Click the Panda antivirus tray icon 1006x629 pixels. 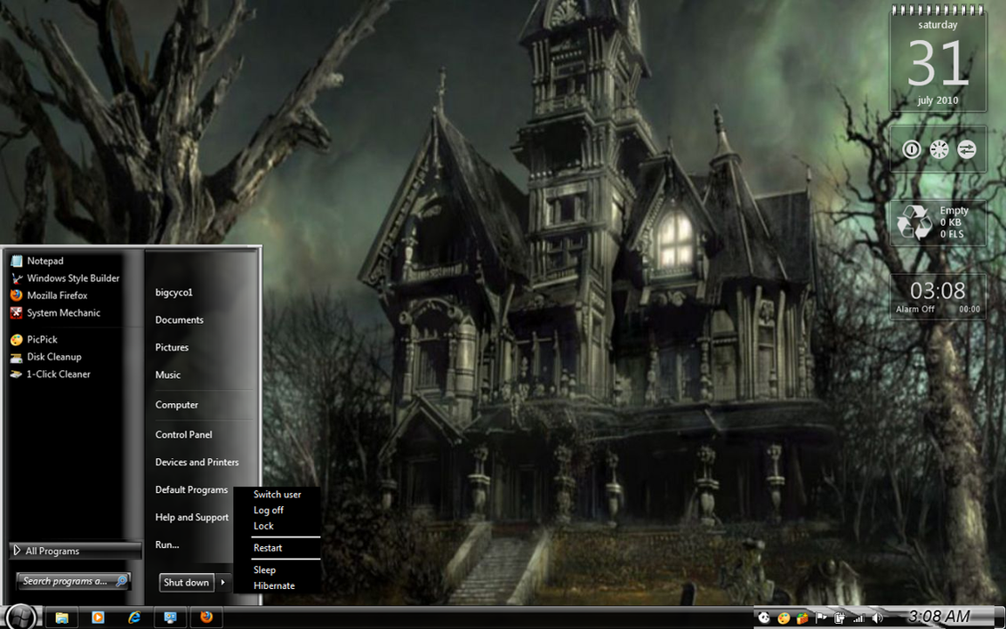[764, 618]
